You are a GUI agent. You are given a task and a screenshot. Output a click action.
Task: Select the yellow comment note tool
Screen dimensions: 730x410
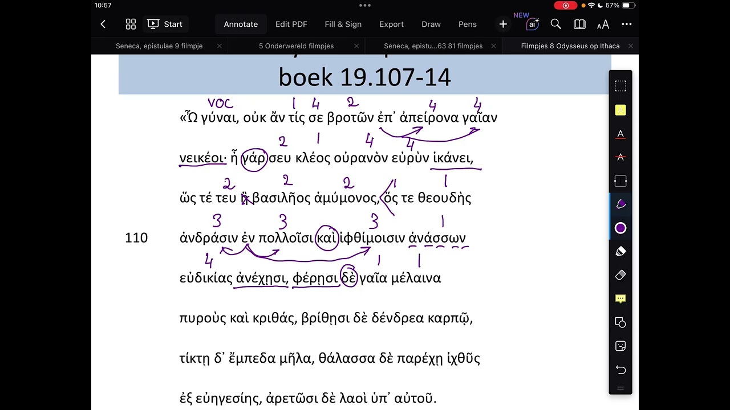click(x=620, y=299)
